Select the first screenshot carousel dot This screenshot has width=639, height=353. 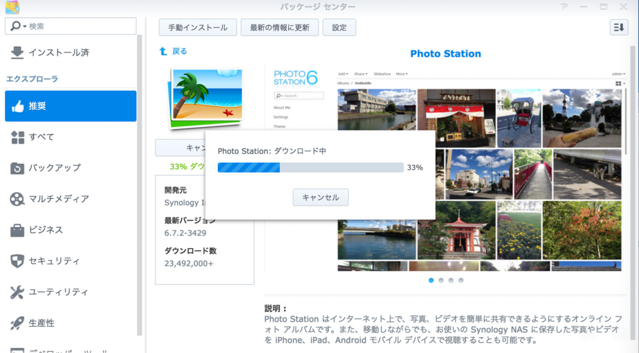tap(431, 280)
